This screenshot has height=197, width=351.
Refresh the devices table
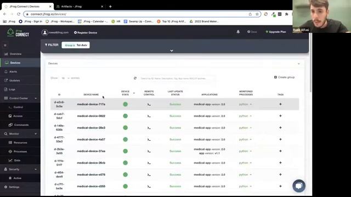[x=135, y=78]
